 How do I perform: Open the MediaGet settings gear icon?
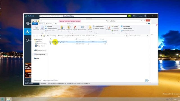[x=145, y=16]
